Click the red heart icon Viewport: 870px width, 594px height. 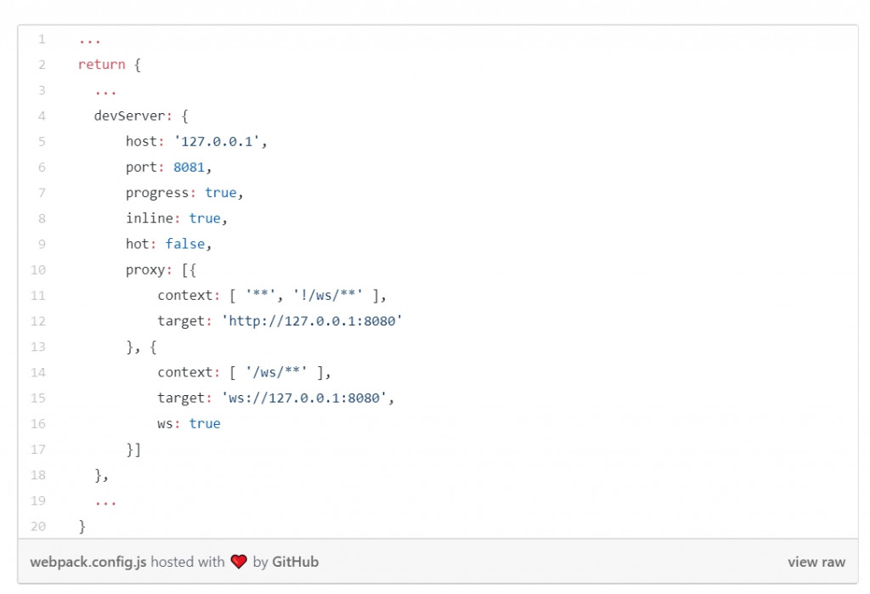pyautogui.click(x=239, y=562)
